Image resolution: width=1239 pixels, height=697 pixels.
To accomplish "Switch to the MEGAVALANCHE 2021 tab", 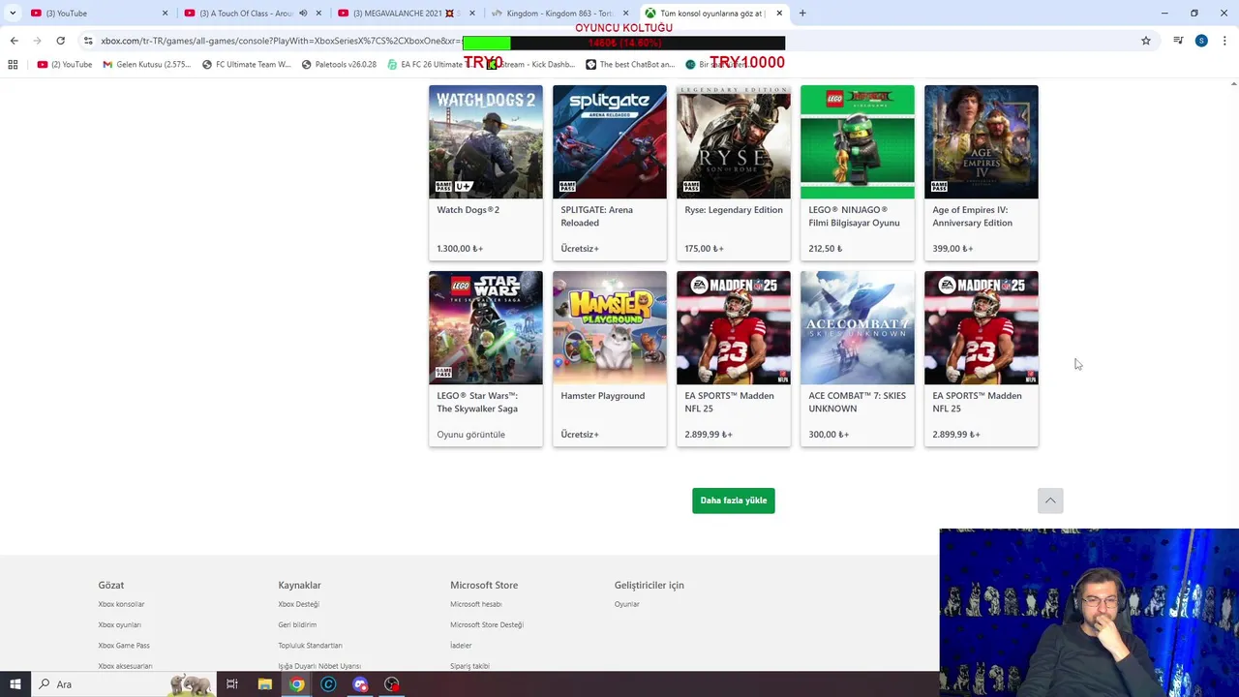I will click(407, 13).
